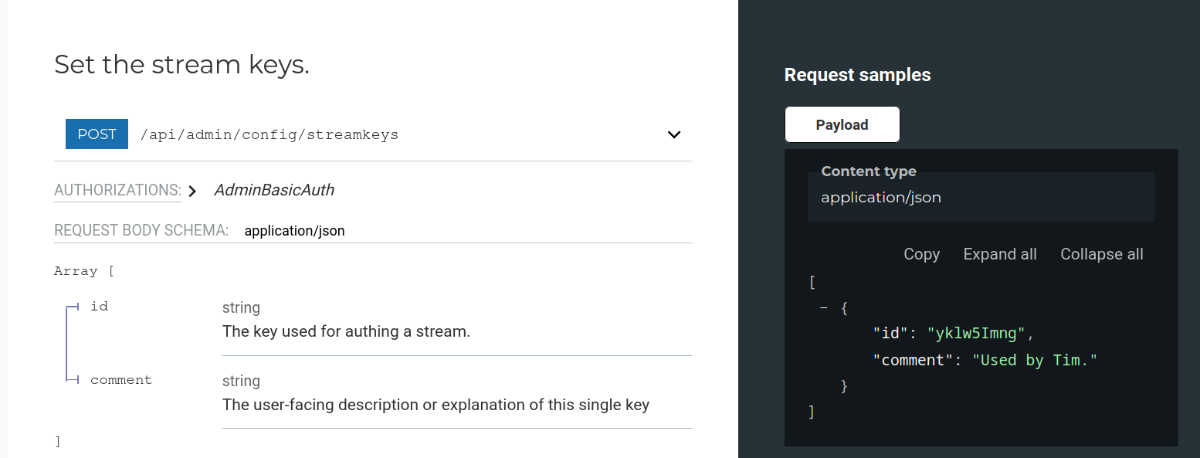Open the application/json content type selector
The width and height of the screenshot is (1200, 458).
(880, 197)
